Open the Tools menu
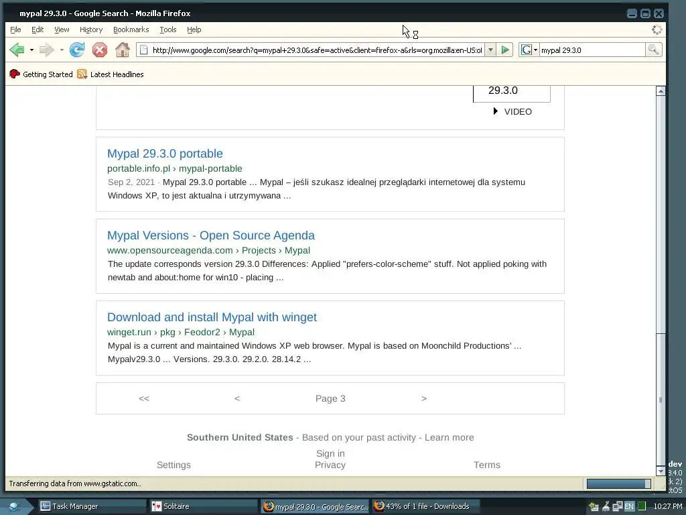 point(168,30)
